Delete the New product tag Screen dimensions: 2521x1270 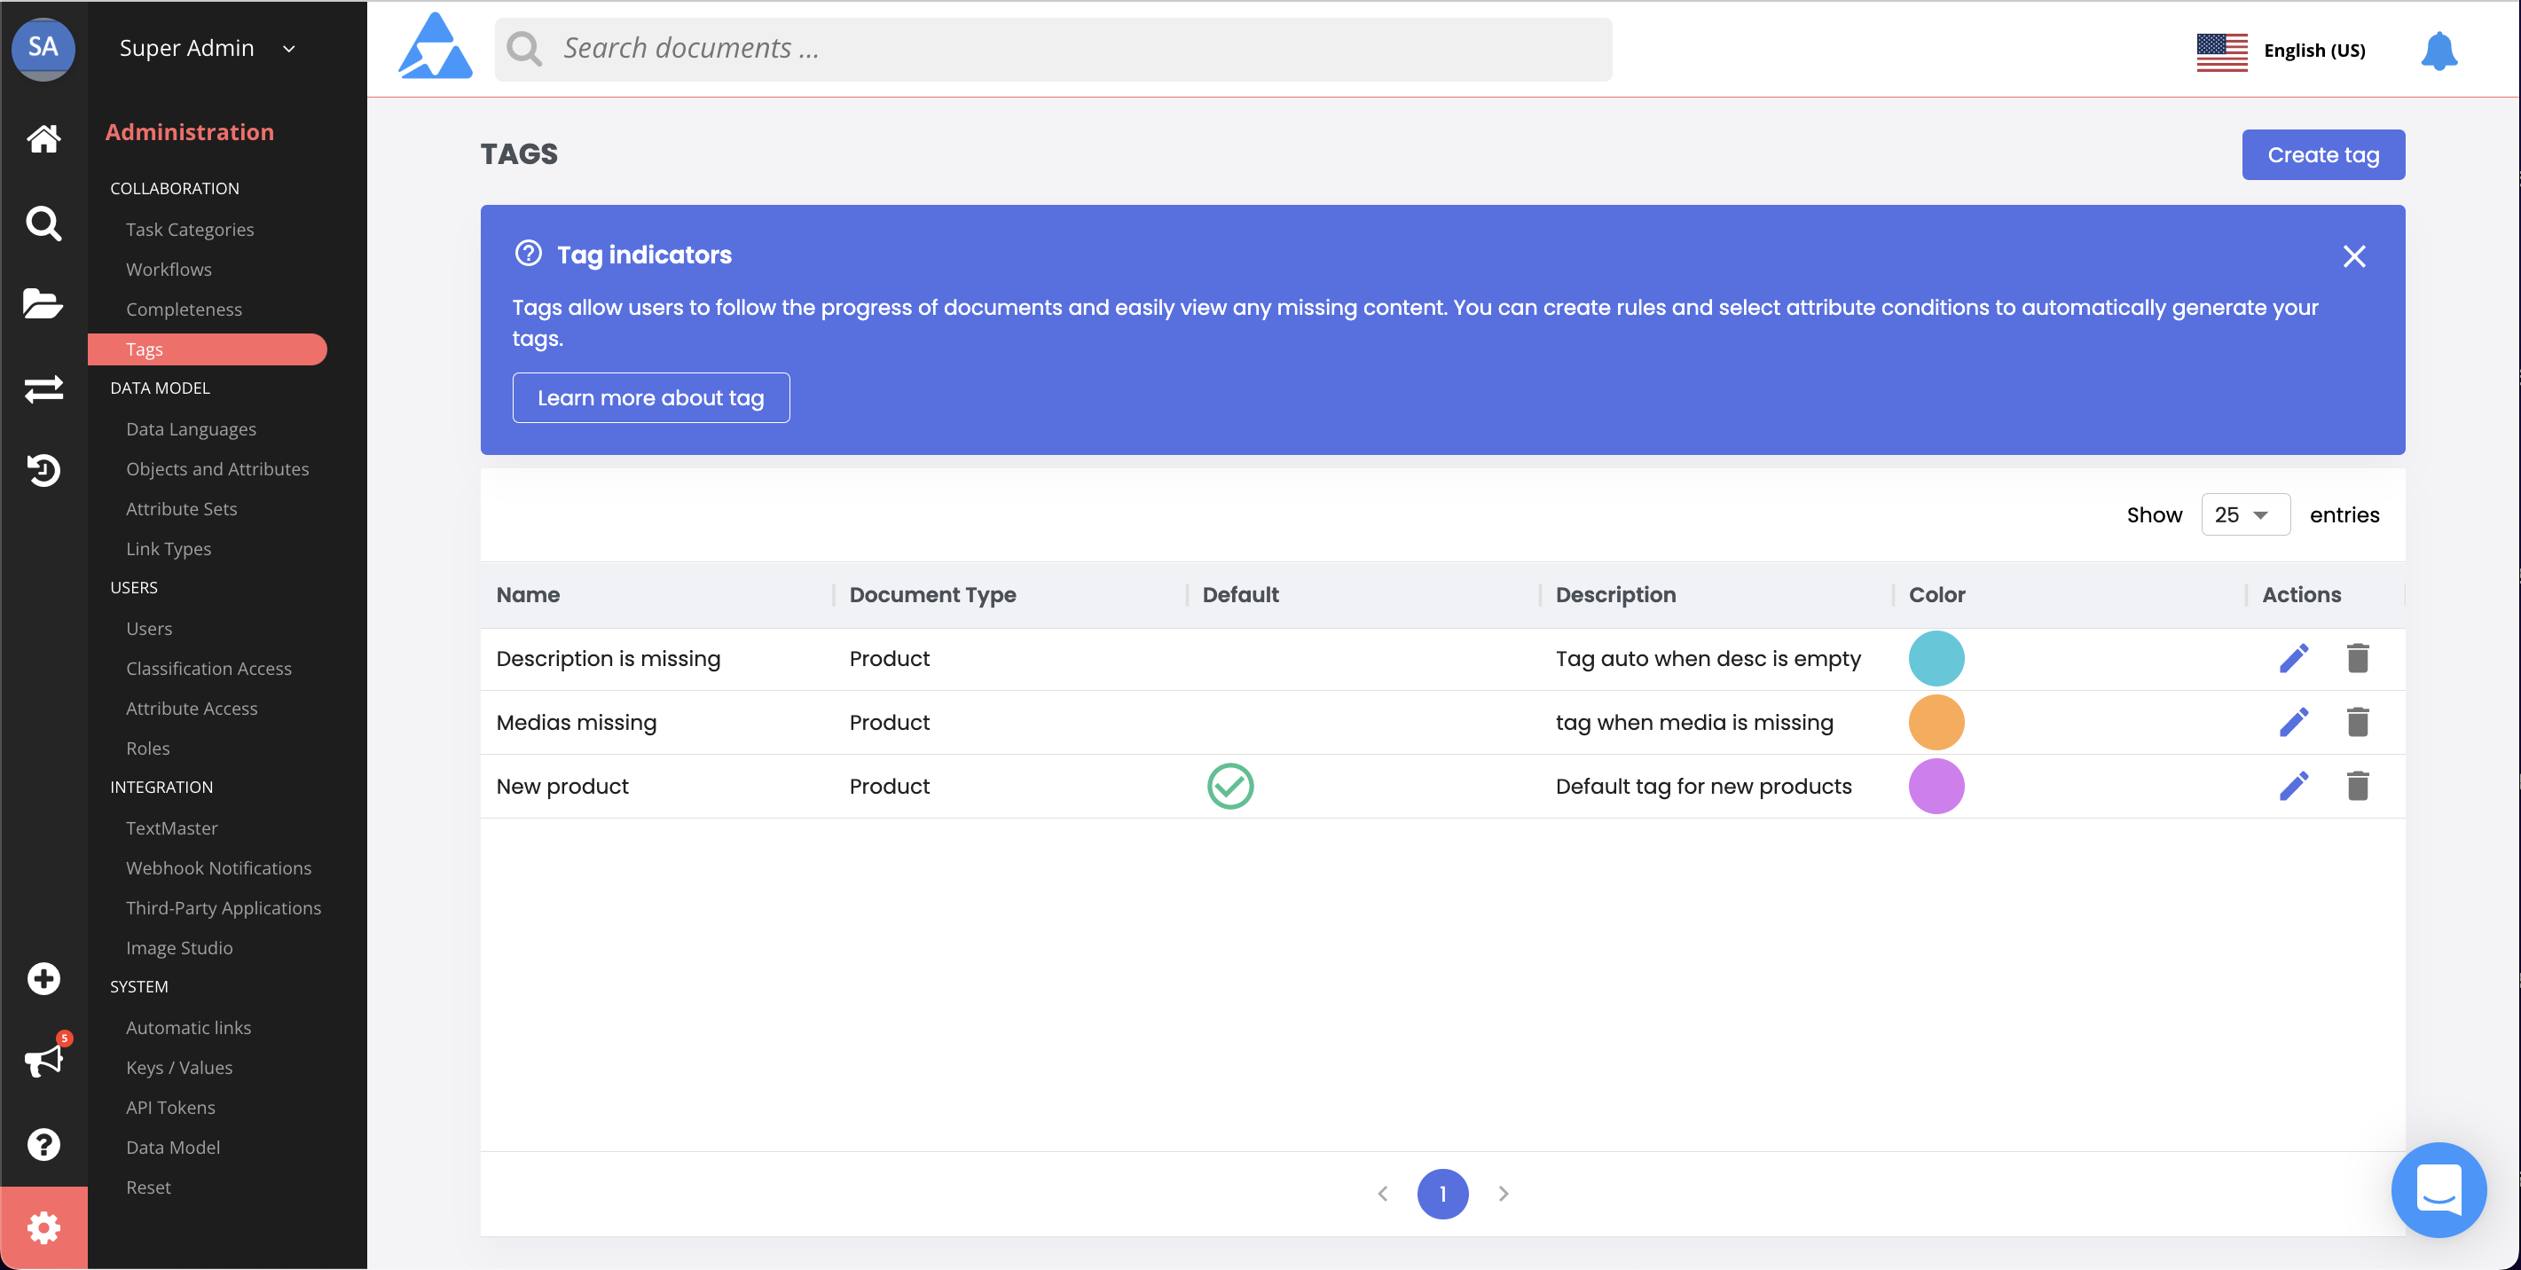point(2358,786)
